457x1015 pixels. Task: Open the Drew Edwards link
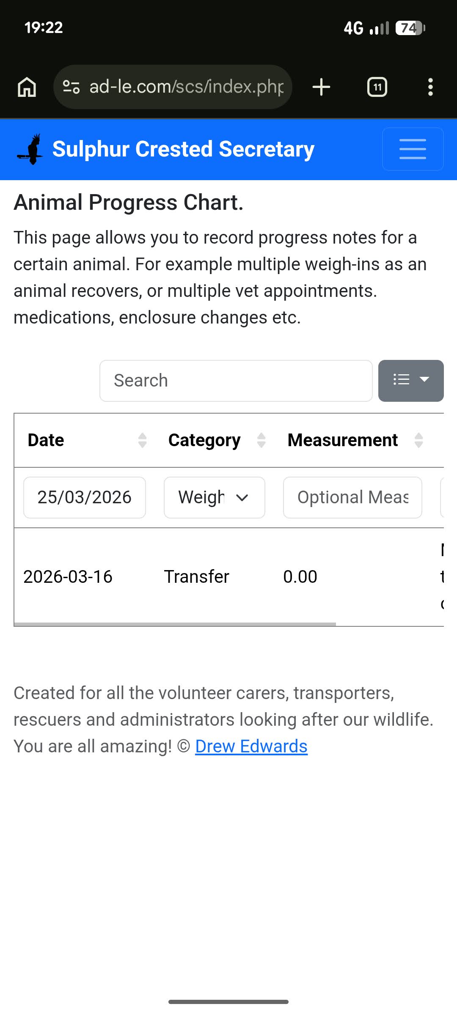(x=251, y=746)
